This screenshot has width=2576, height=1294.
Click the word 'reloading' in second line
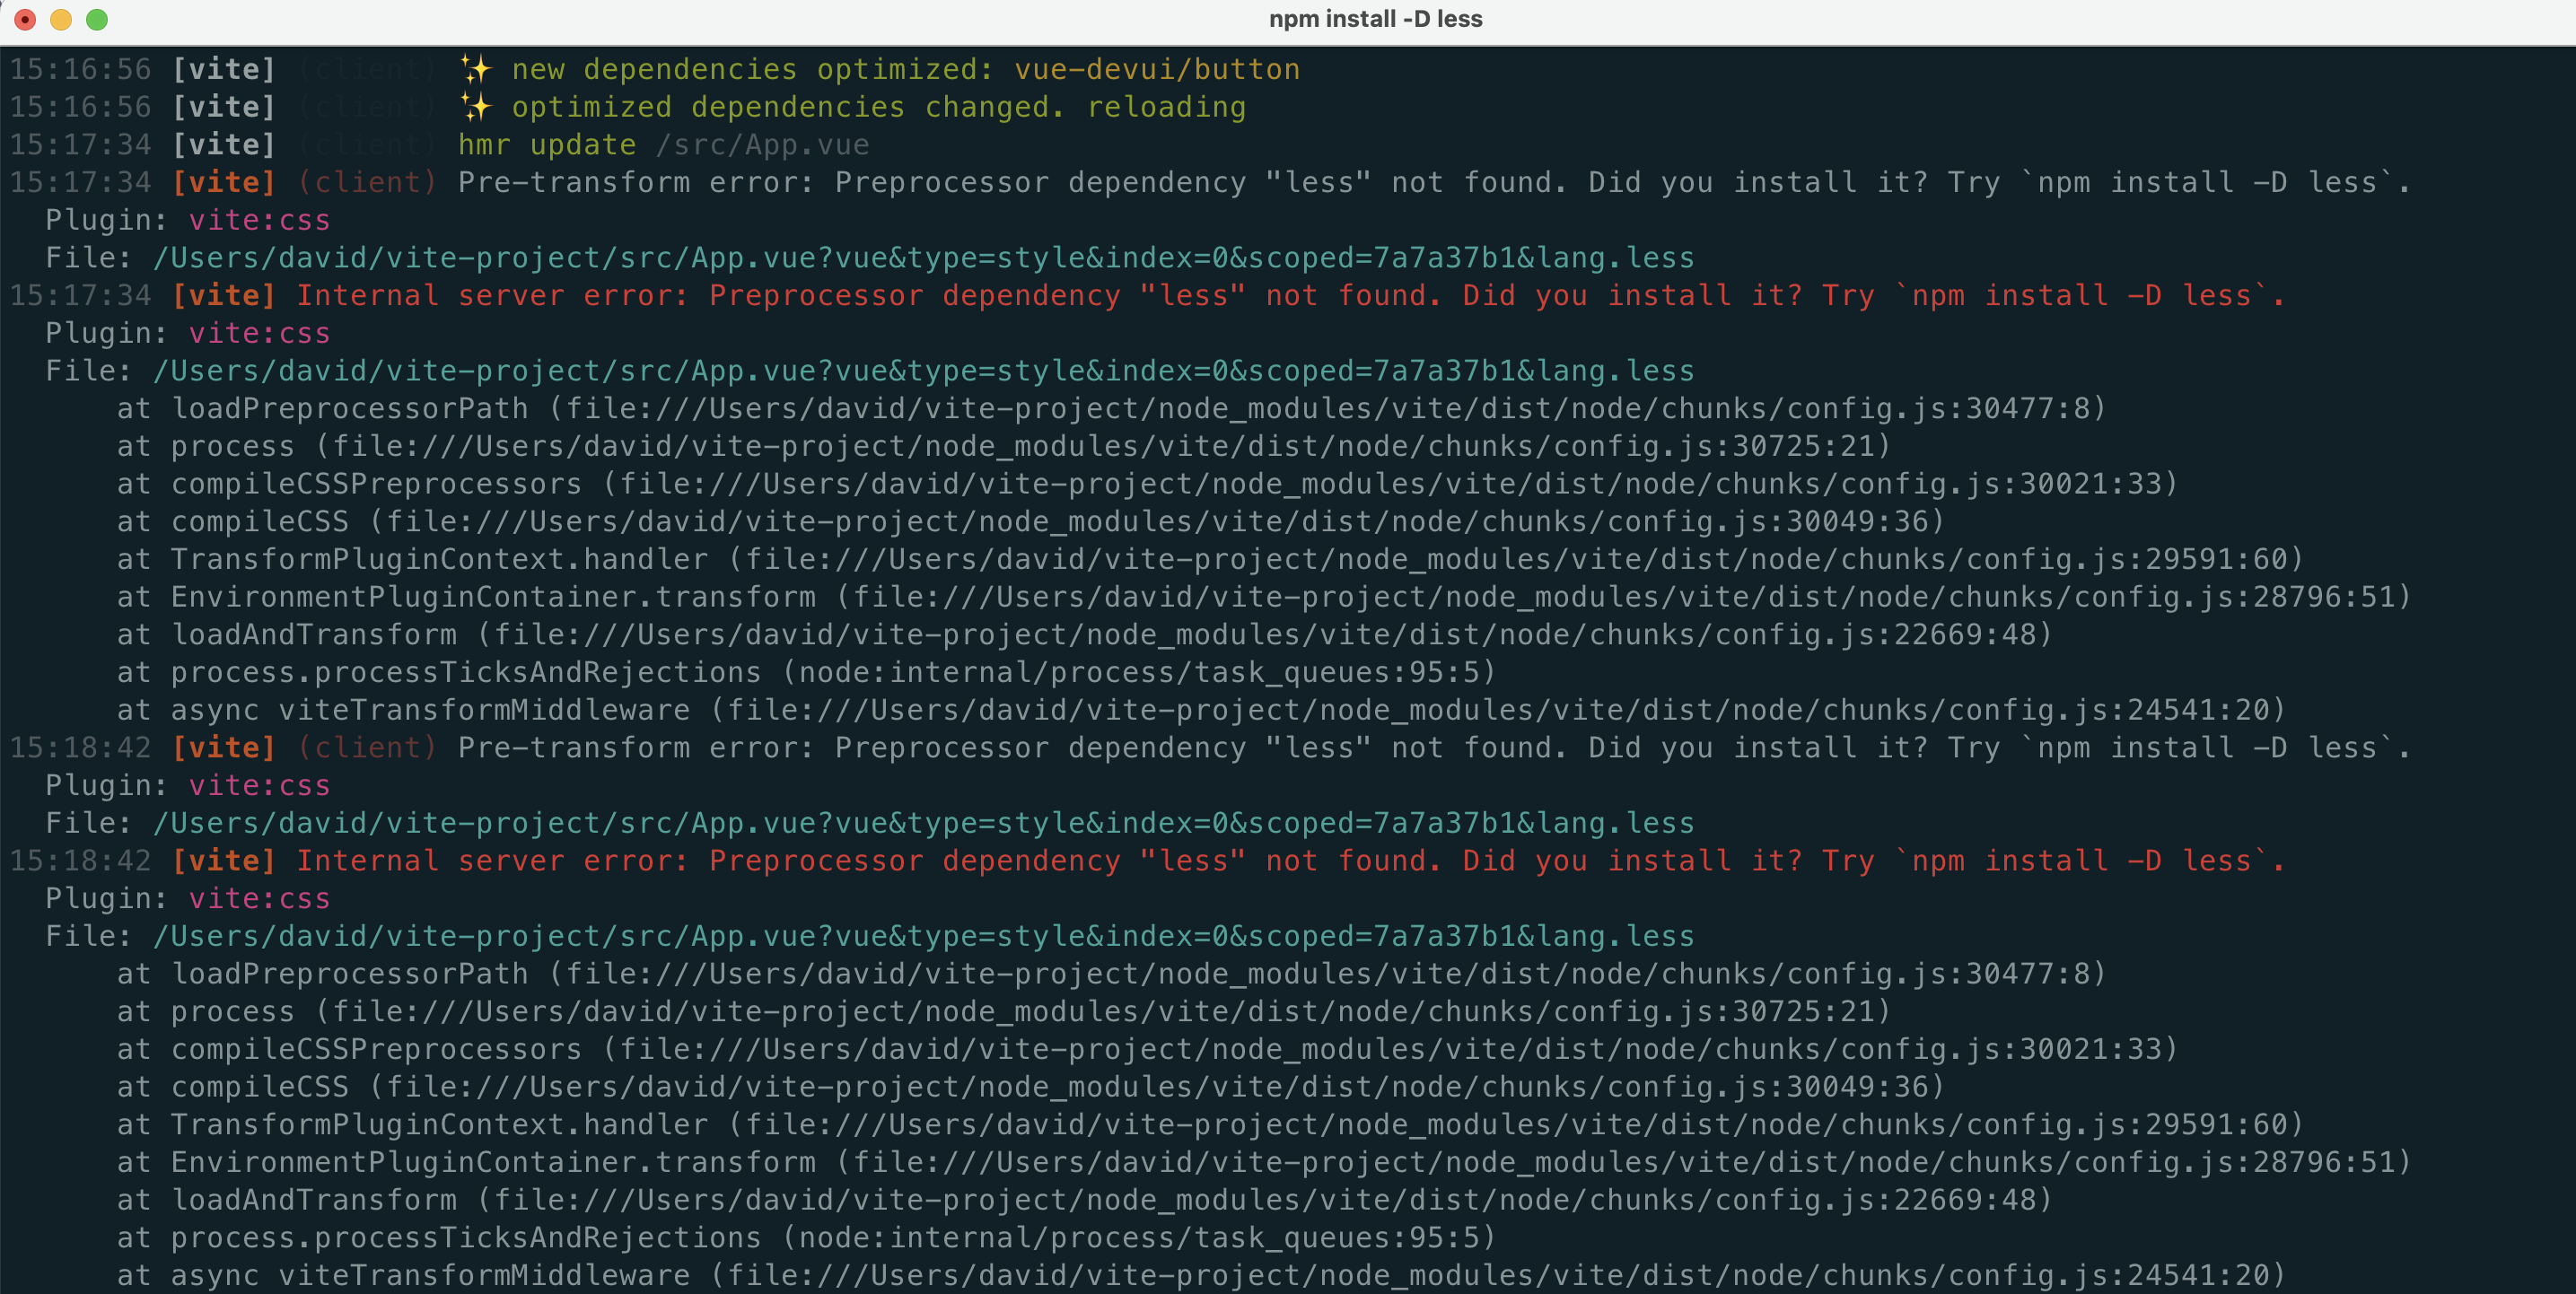coord(1166,107)
